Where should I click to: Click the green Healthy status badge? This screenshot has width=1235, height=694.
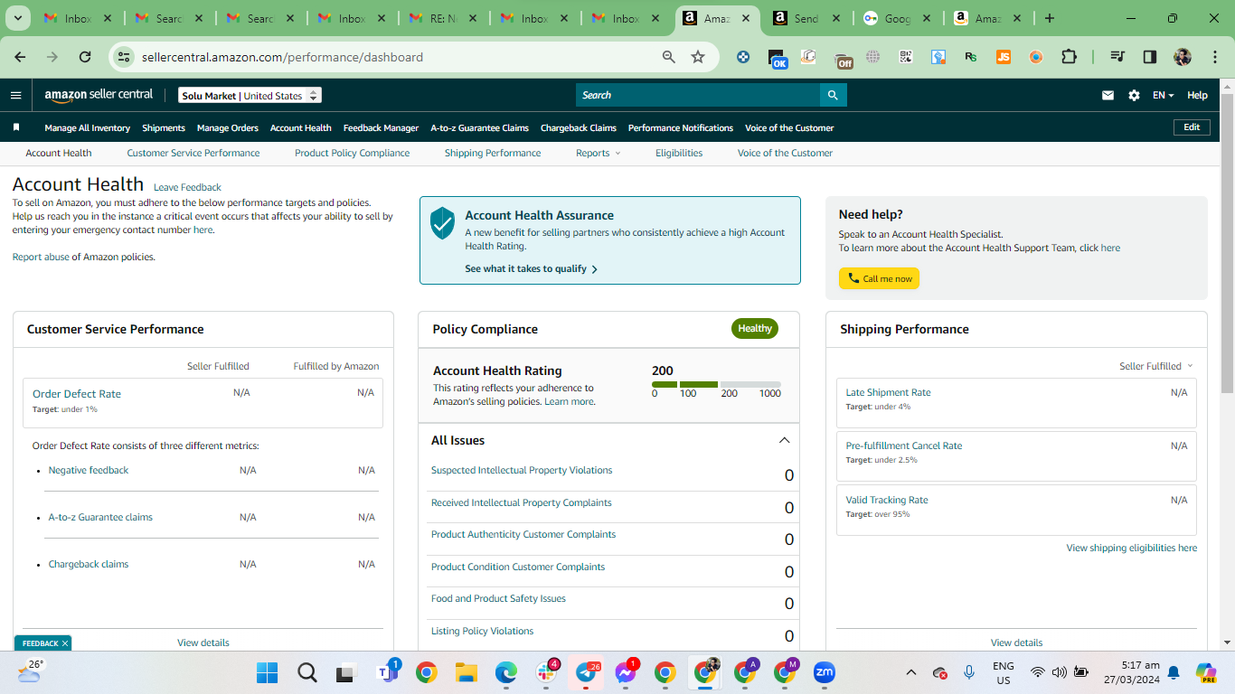pos(755,329)
